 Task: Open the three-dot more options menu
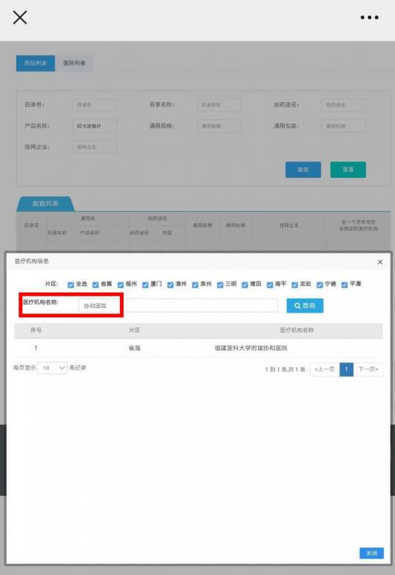(369, 17)
